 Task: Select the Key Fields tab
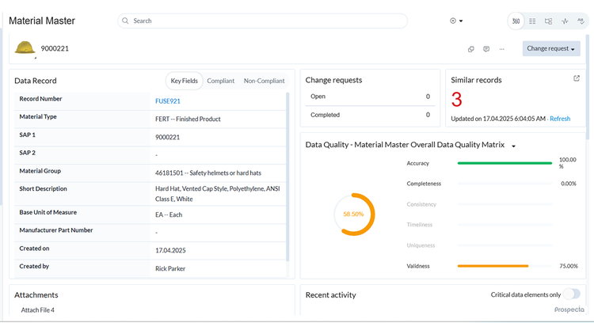[184, 81]
